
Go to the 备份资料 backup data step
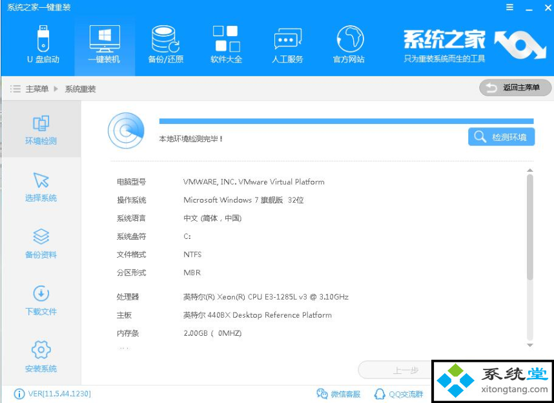coord(41,243)
